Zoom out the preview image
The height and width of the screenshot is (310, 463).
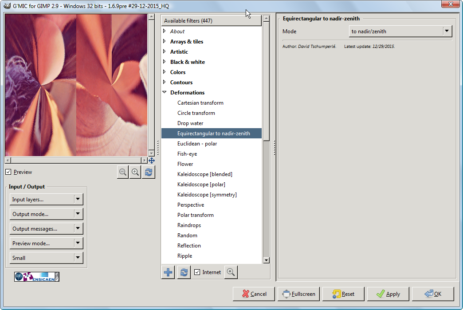tap(122, 172)
